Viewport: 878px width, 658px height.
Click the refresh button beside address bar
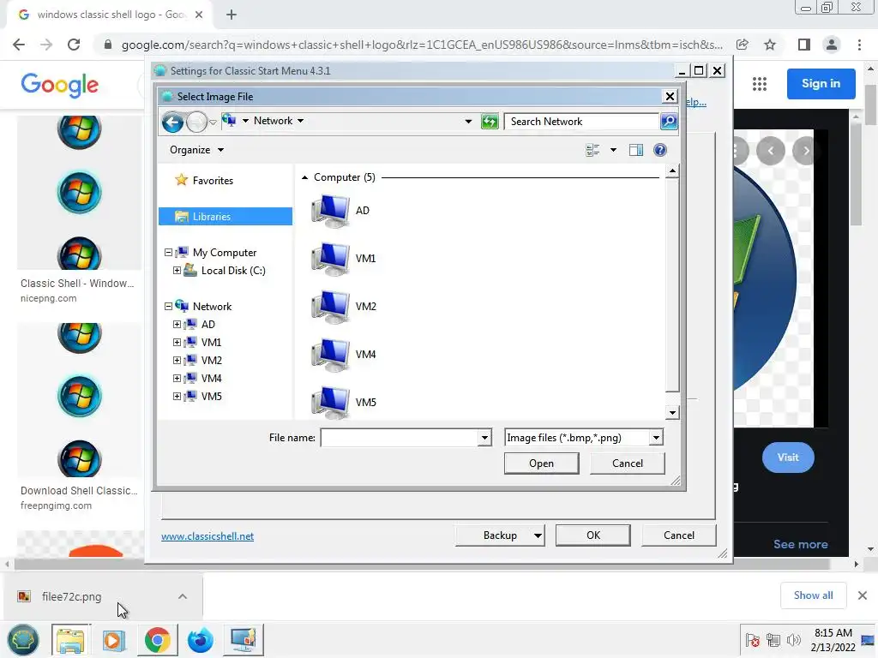pyautogui.click(x=490, y=122)
